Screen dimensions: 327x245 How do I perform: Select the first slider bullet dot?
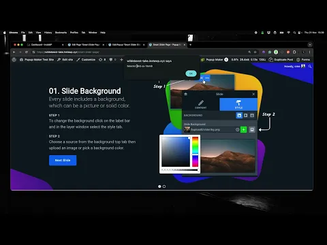(159, 186)
